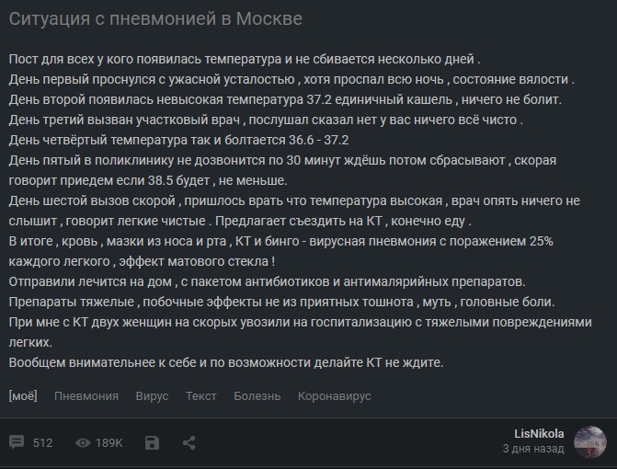
Task: Click the "3 дня назад" timestamp
Action: (533, 449)
